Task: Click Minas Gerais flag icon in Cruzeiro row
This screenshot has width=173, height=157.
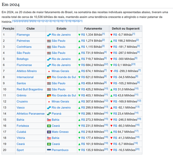Action: click(49, 102)
